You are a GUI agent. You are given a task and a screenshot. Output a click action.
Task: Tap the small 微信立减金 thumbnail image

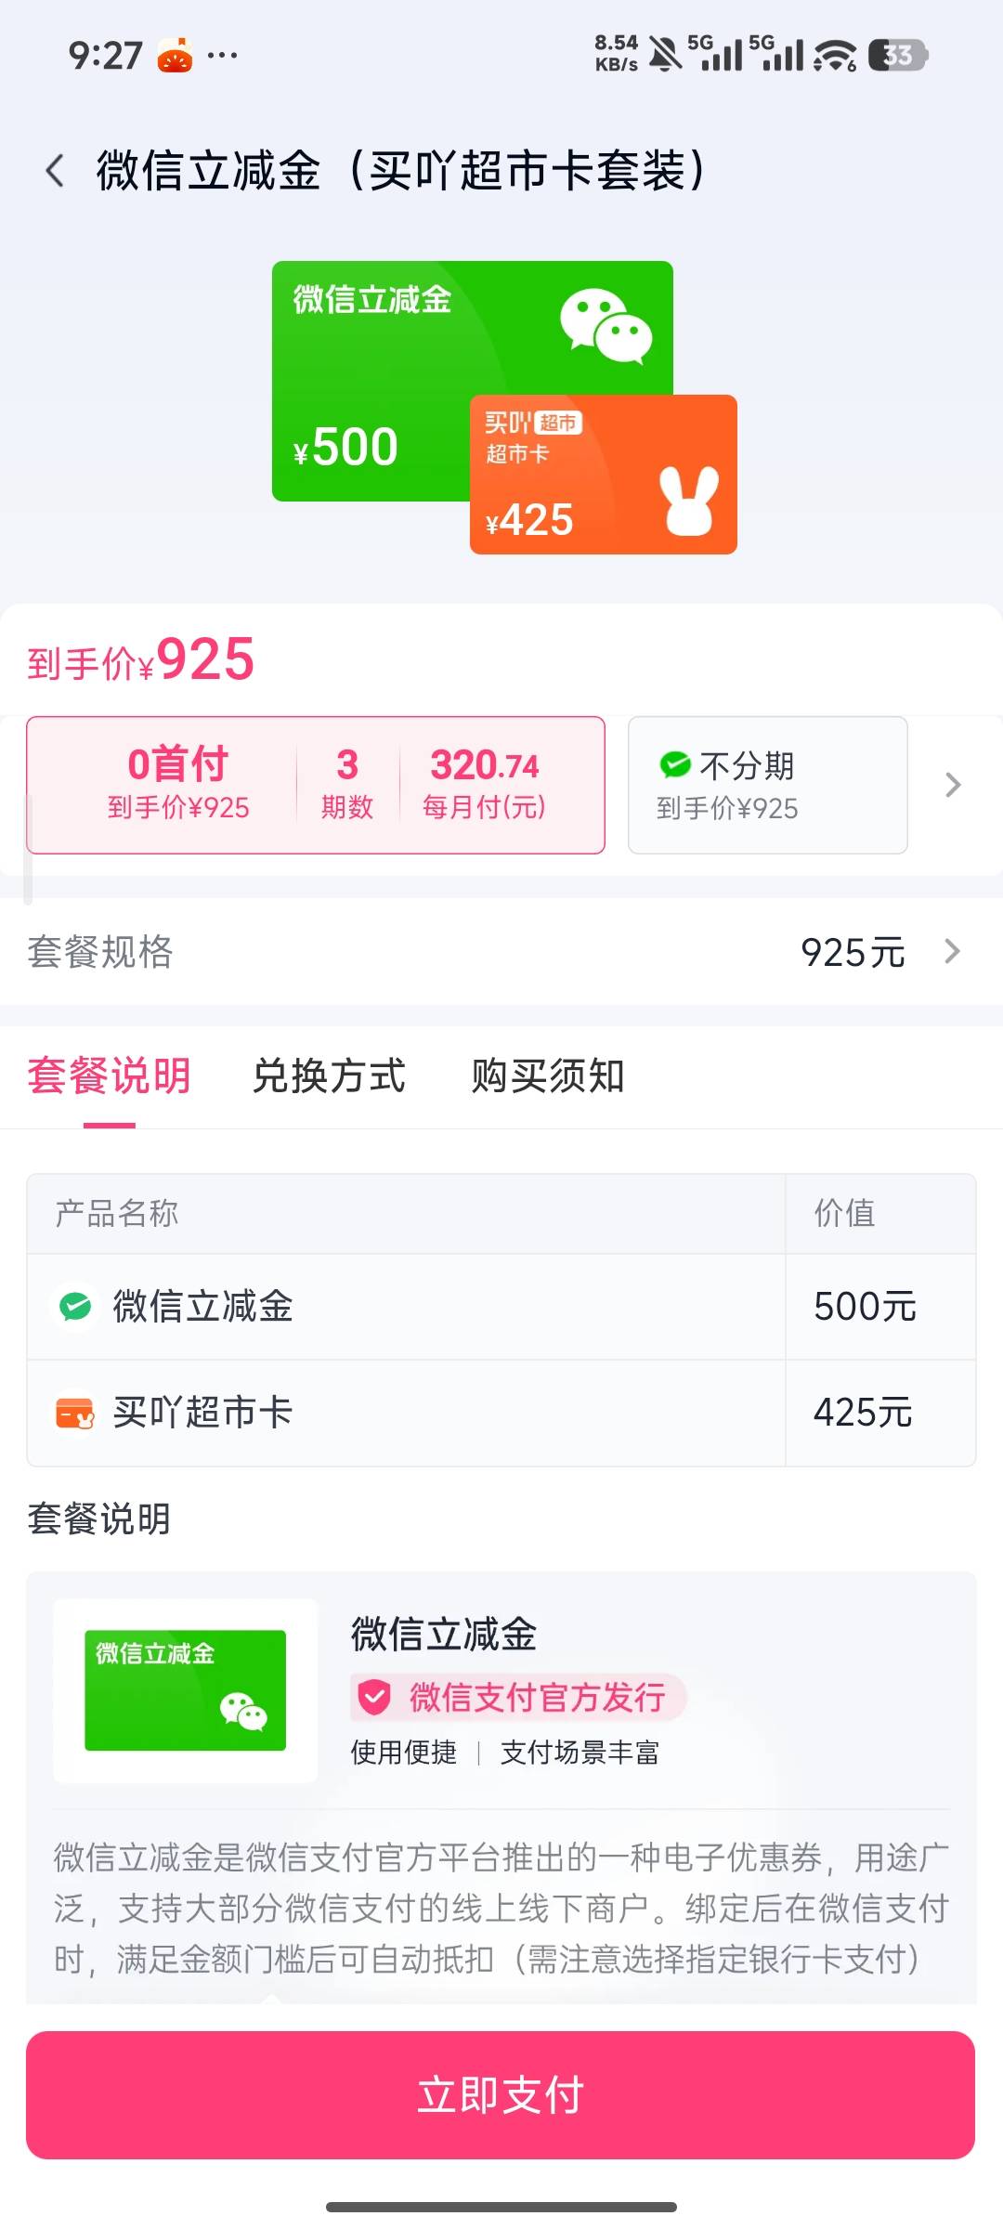click(x=185, y=1690)
